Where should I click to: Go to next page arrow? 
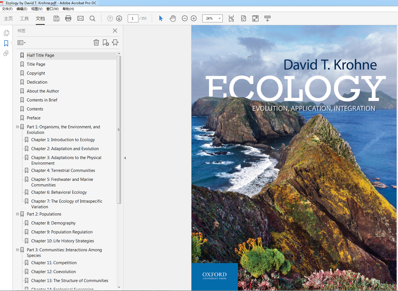pyautogui.click(x=119, y=18)
